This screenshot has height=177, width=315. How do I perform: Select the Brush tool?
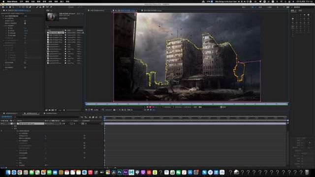37,7
